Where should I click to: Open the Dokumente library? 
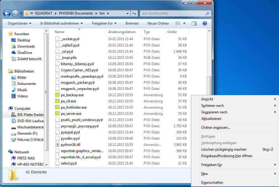click(x=27, y=84)
